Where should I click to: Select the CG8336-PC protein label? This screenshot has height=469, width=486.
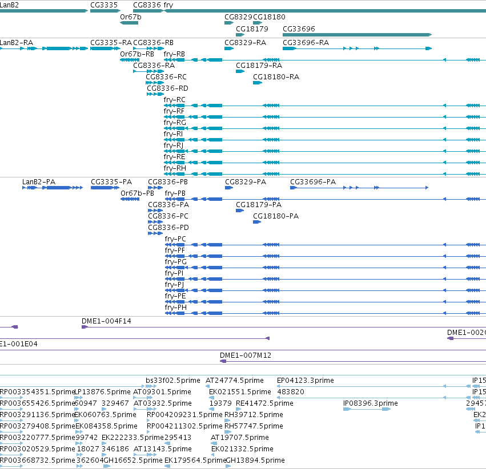[168, 216]
